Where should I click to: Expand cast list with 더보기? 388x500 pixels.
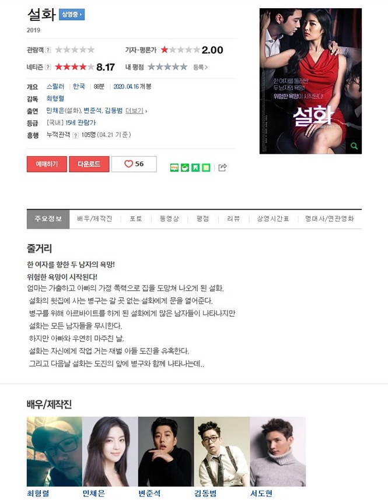click(x=136, y=111)
